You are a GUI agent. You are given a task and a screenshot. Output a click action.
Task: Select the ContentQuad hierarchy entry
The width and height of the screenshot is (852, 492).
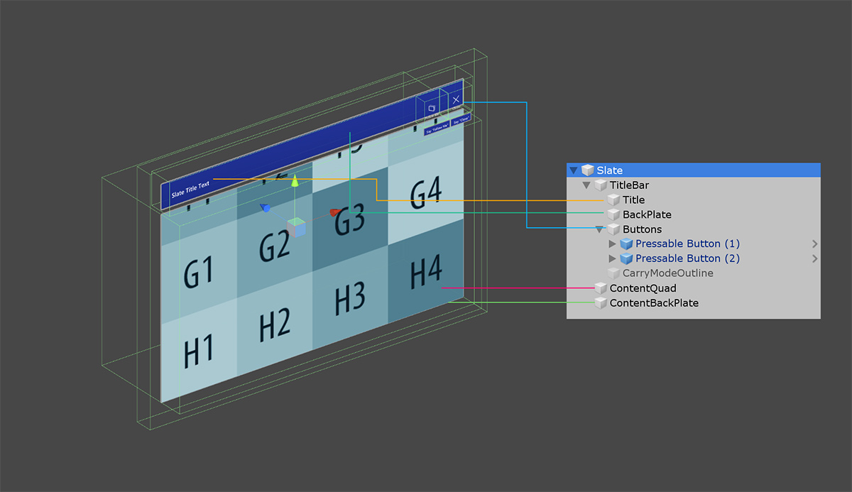click(643, 288)
